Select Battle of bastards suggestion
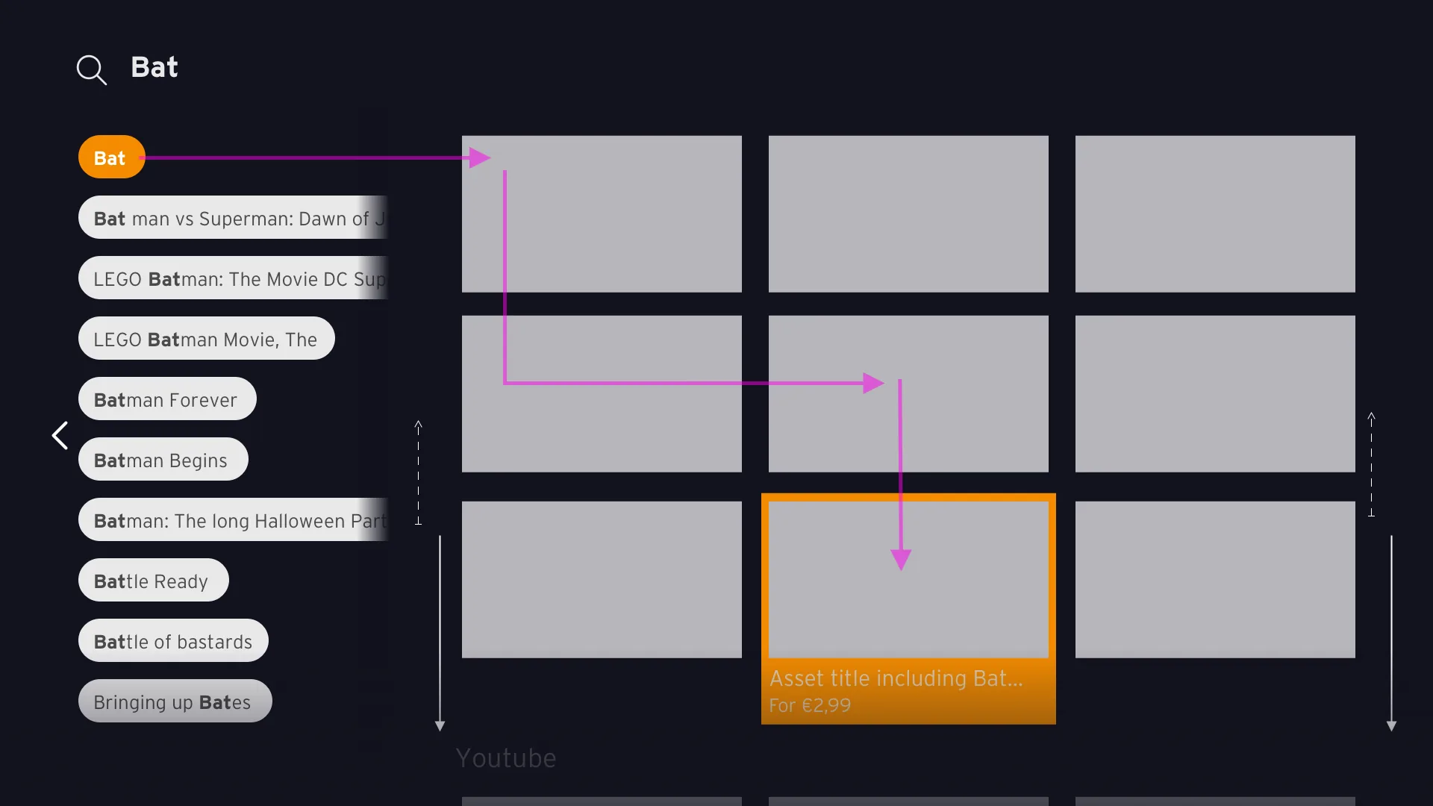Viewport: 1433px width, 806px height. click(x=173, y=640)
